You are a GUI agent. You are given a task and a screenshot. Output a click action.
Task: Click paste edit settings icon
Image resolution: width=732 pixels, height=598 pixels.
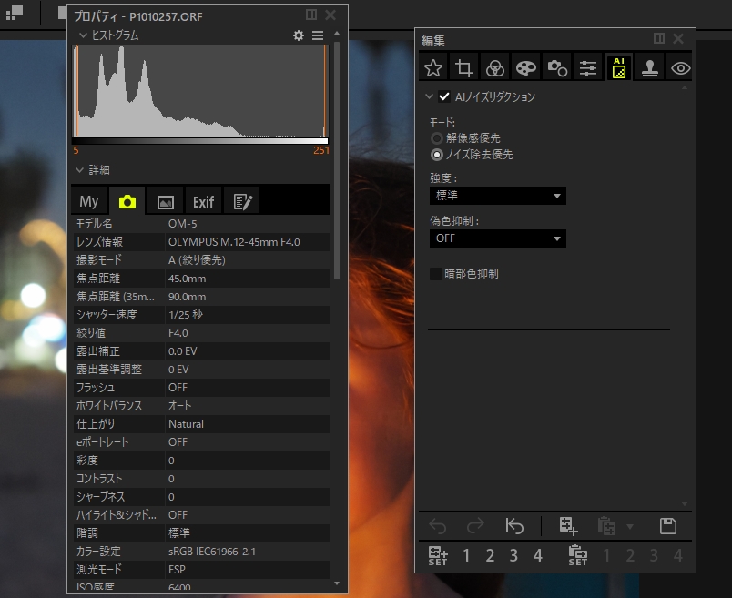coord(607,526)
